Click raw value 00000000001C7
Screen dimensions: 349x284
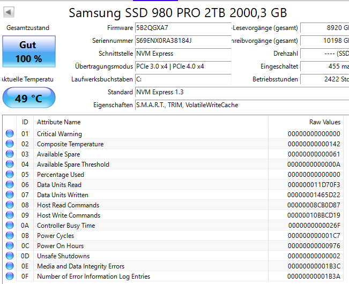point(314,236)
